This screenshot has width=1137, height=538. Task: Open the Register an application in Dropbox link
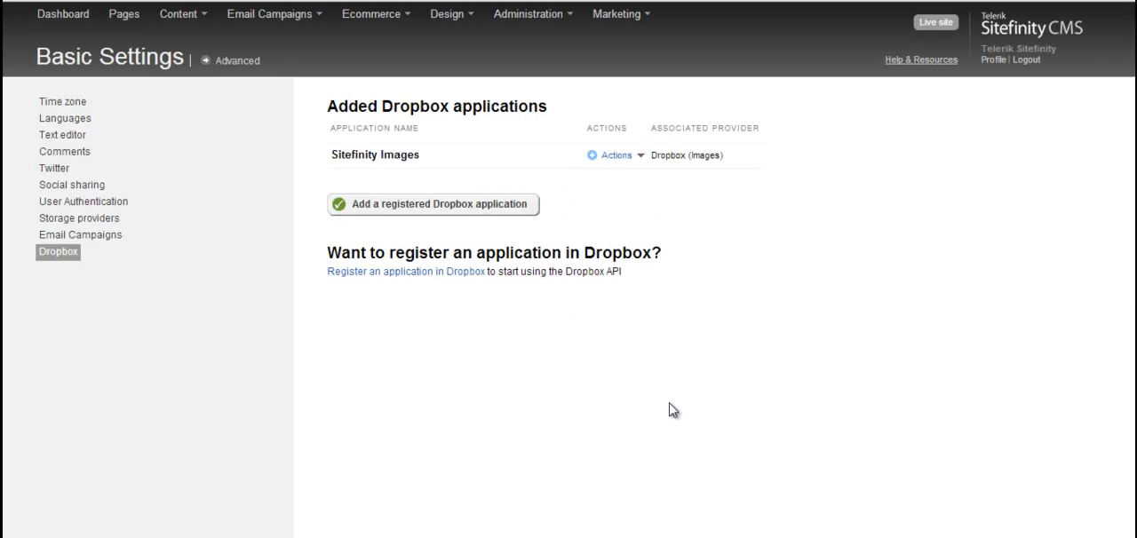[406, 271]
